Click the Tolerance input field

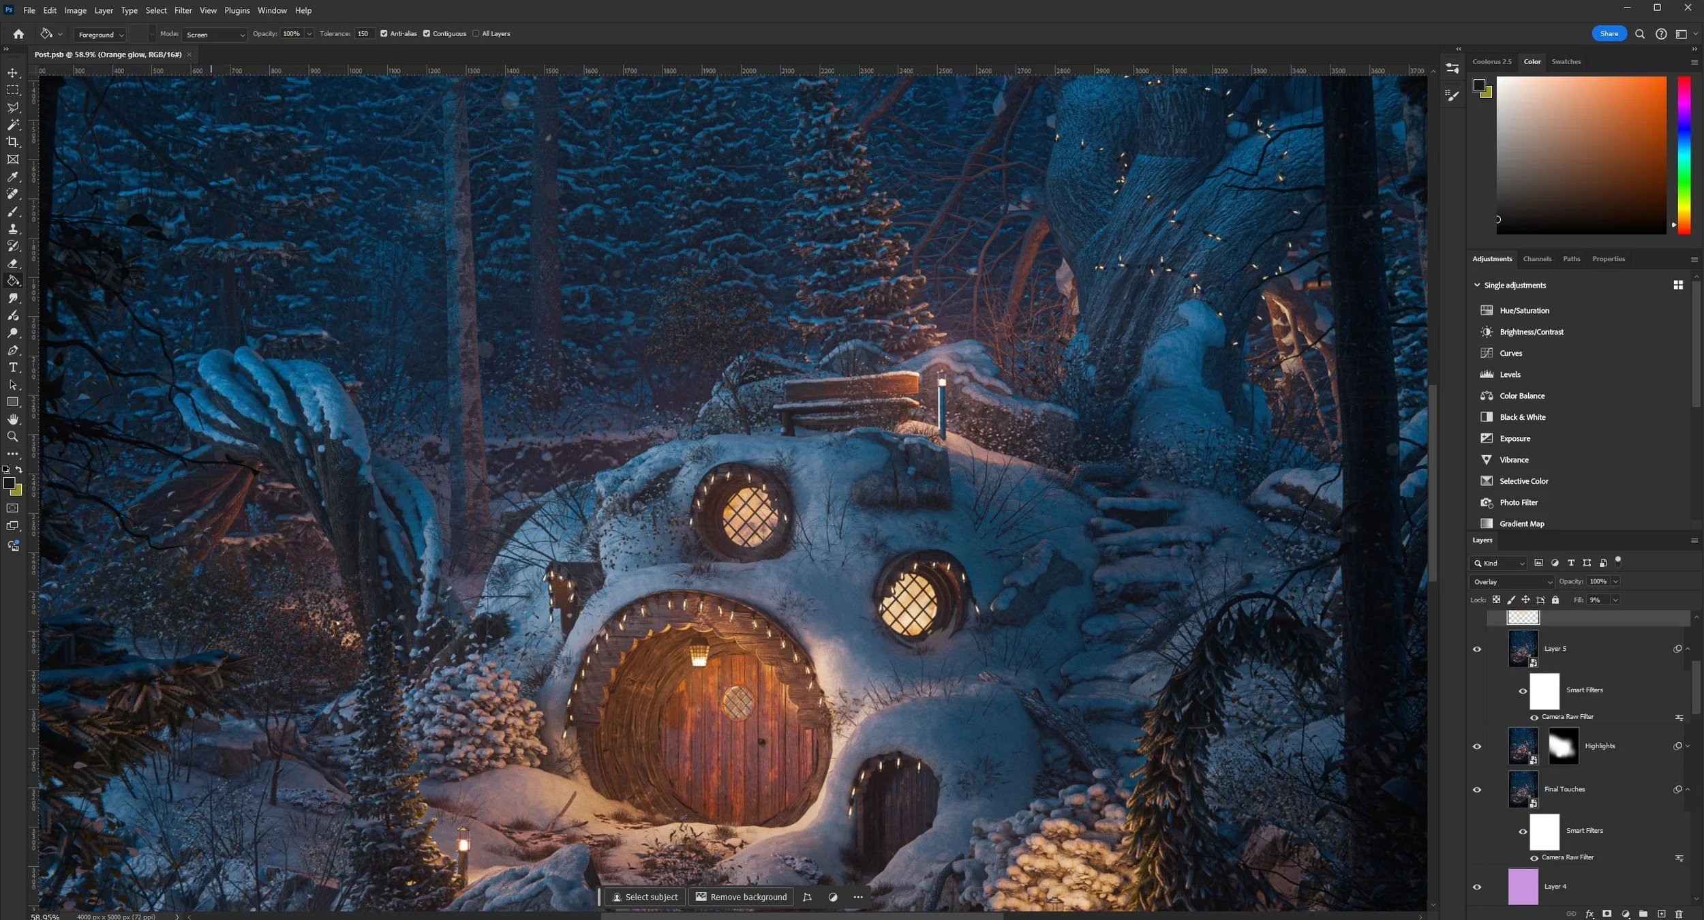(x=364, y=33)
